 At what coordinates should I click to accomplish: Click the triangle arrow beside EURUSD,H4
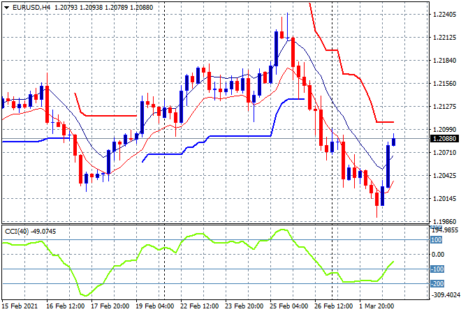(6, 8)
